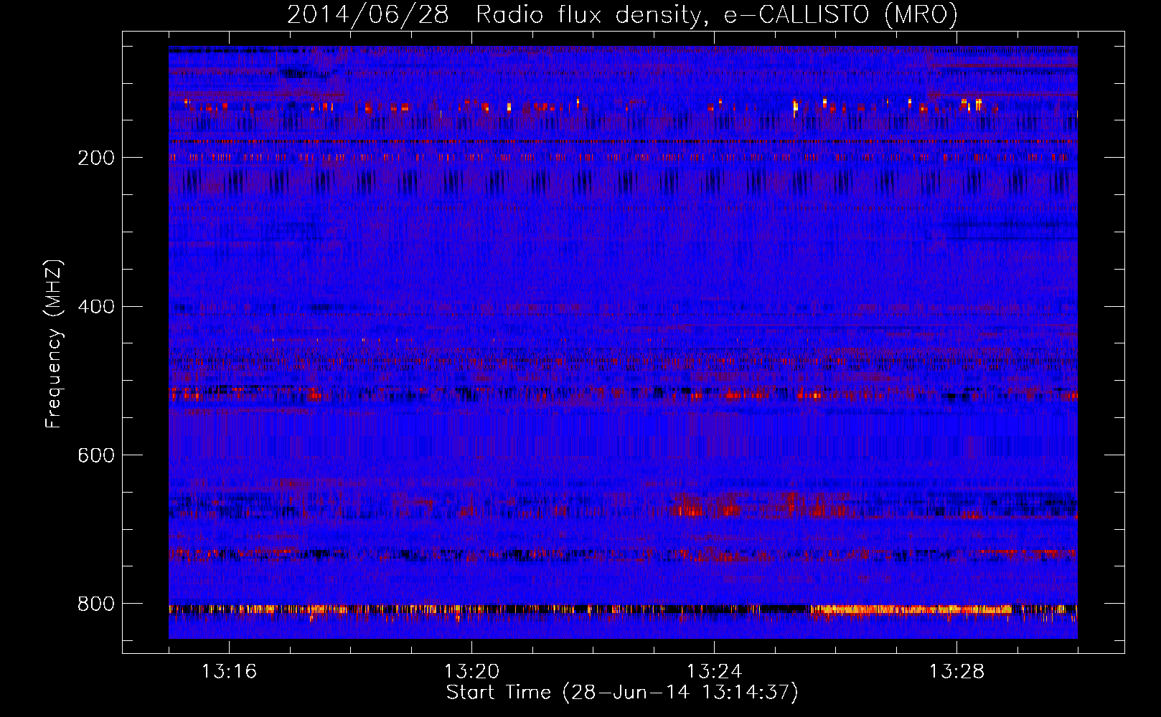Click the 200 frequency tick label
Screen dimensions: 1161x717
coord(96,158)
